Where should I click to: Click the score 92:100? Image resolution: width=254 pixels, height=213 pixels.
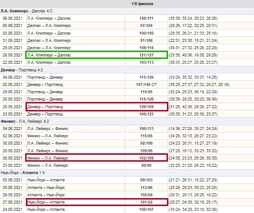146,143
